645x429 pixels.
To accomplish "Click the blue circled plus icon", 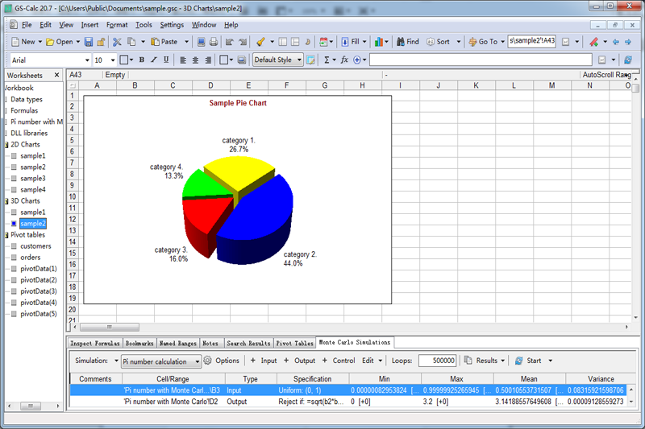I will pos(356,60).
